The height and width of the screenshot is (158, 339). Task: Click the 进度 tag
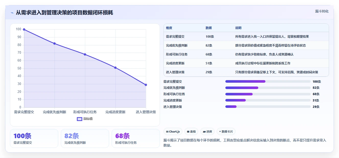tap(207, 132)
